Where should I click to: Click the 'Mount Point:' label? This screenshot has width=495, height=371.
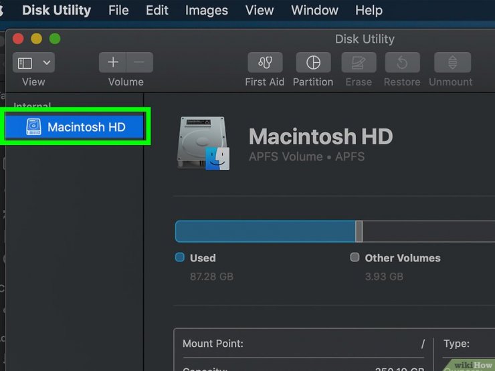click(213, 343)
